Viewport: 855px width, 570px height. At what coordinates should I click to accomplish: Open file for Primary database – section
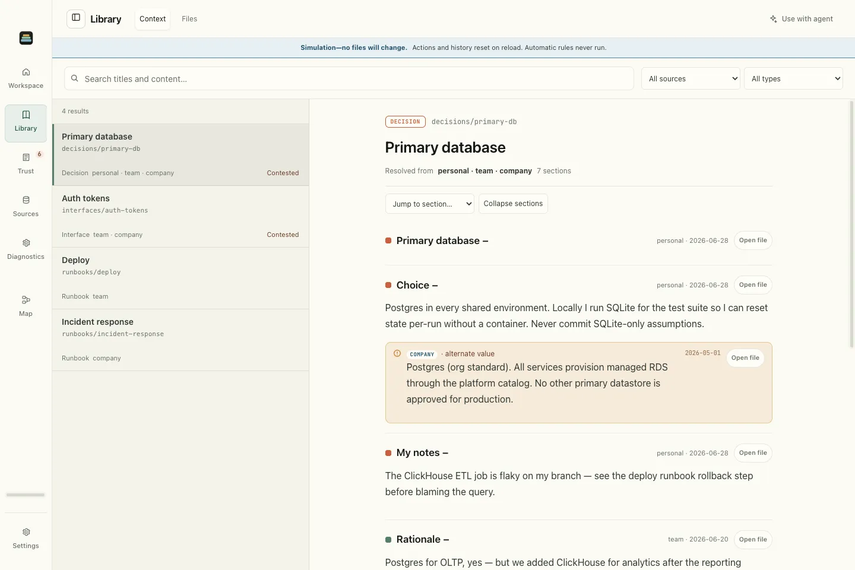pyautogui.click(x=753, y=240)
